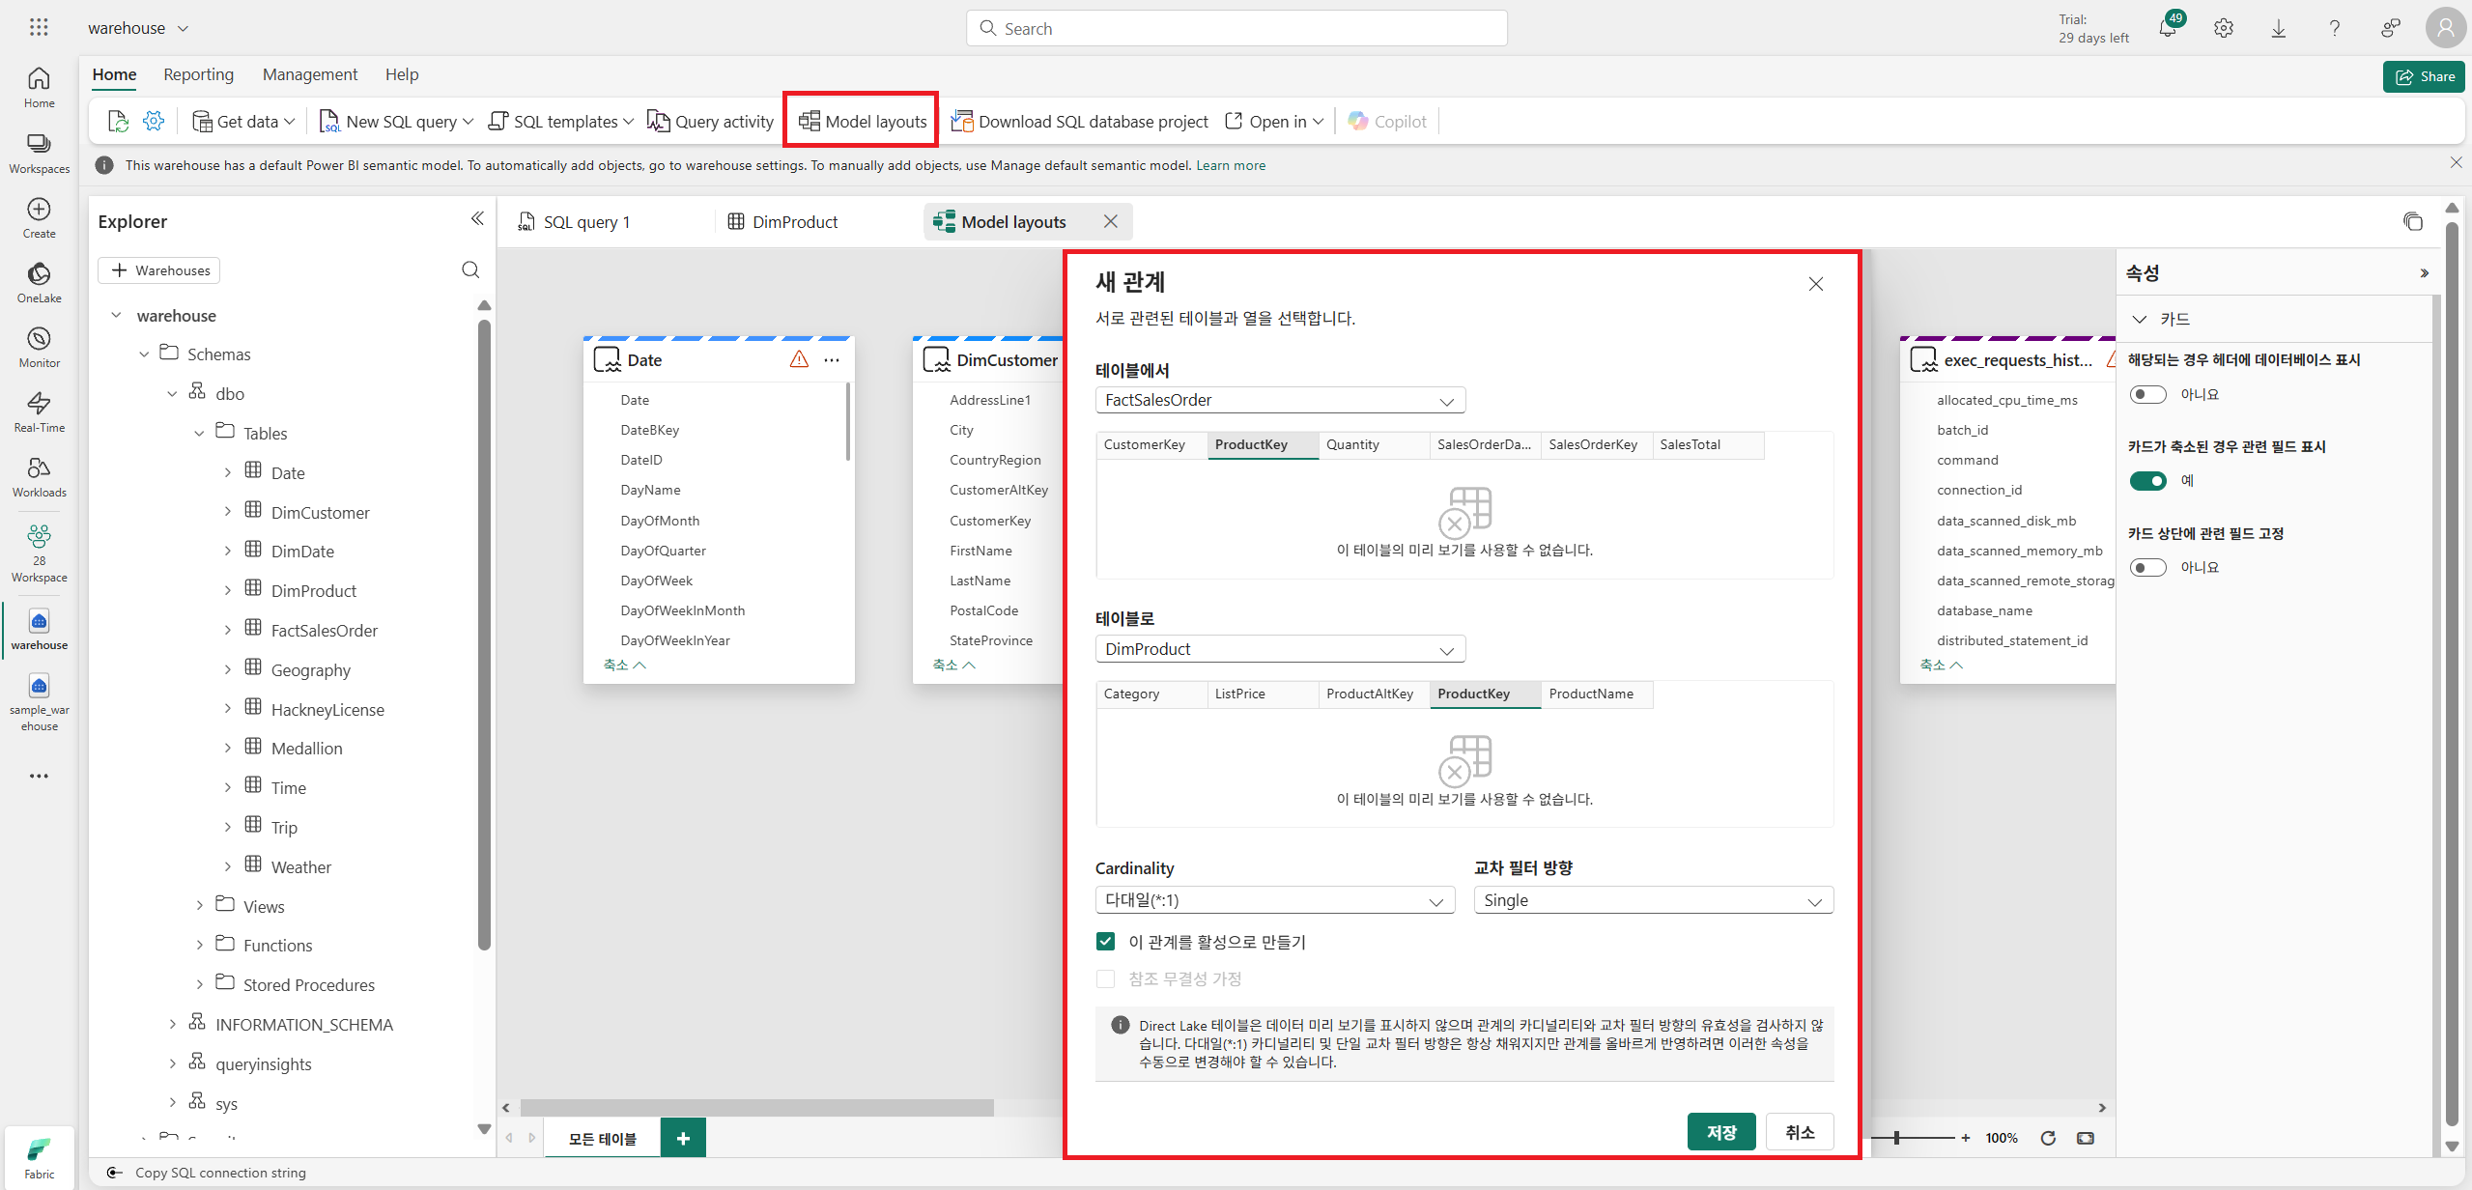
Task: Click the Model layouts toolbar button
Action: tap(862, 122)
